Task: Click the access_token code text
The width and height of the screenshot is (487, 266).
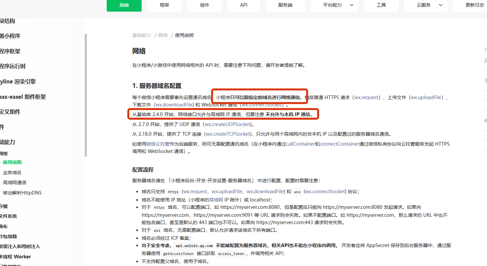Action: [231, 253]
